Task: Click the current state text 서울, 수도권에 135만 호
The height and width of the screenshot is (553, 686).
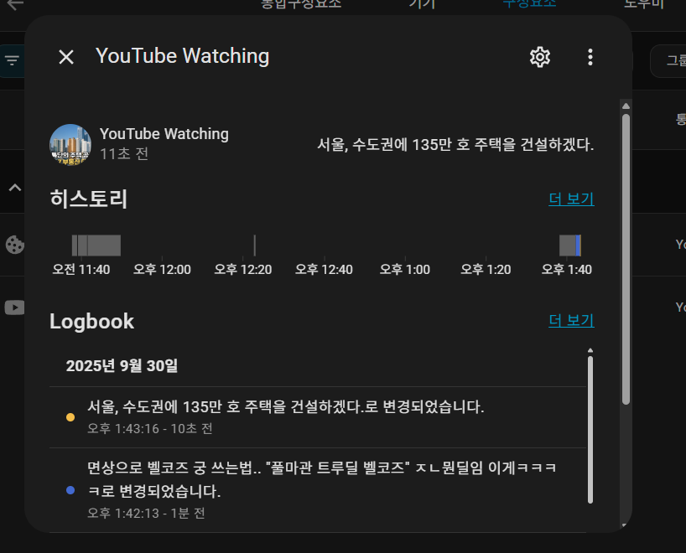Action: (x=455, y=144)
